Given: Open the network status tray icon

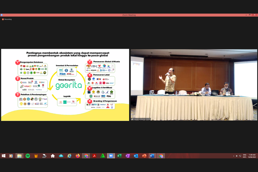Looking at the screenshot, I should pos(240,156).
